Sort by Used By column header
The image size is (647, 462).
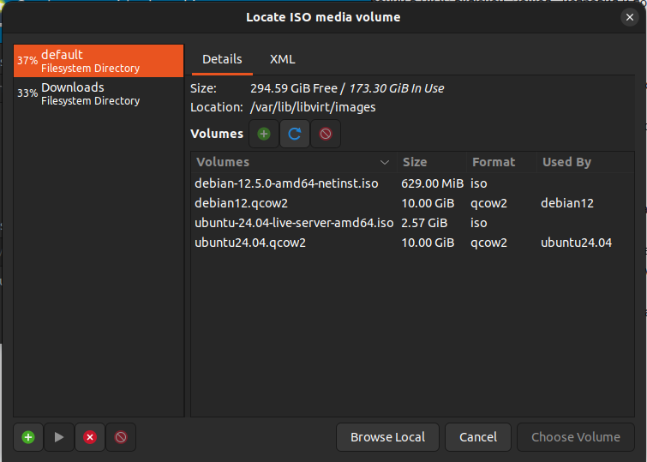585,162
